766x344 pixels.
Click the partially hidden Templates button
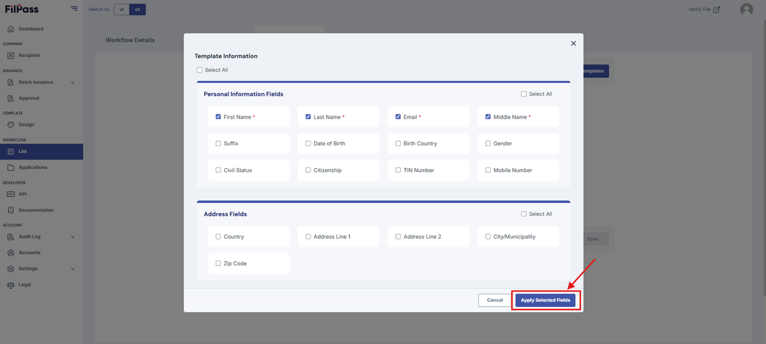tap(596, 71)
